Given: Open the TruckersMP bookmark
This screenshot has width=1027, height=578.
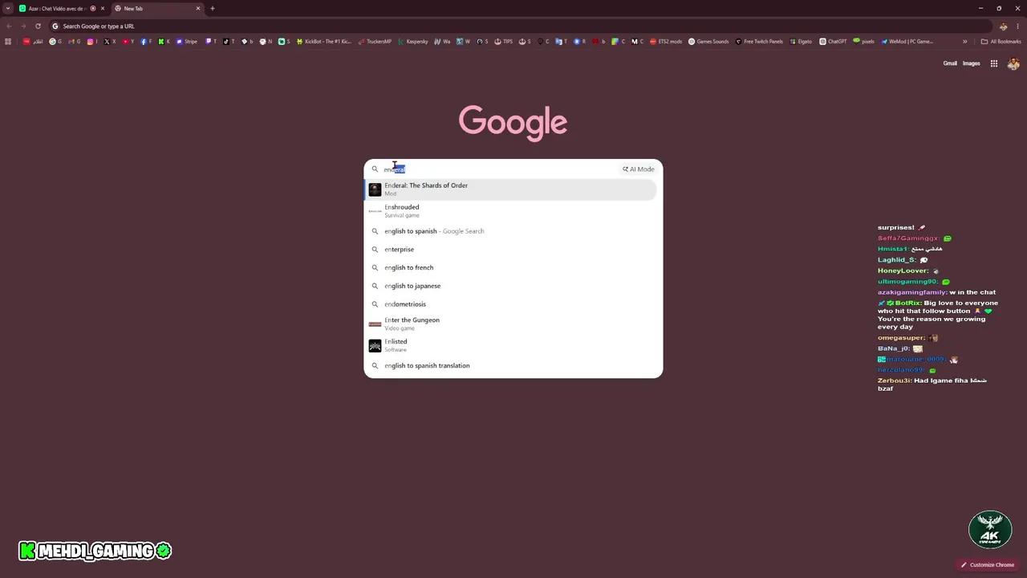Looking at the screenshot, I should [x=375, y=42].
